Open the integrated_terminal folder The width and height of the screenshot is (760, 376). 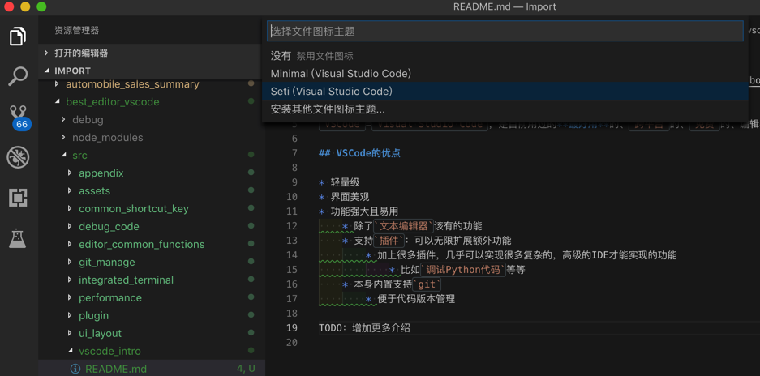[126, 280]
